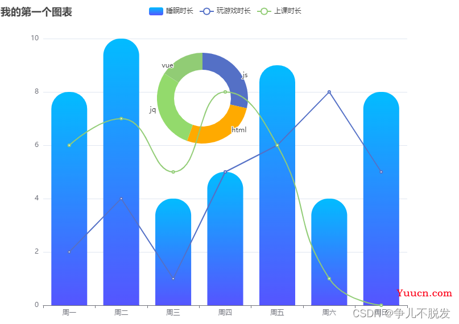Viewport: 459px width, 324px height.
Task: Click the 周六 x-axis label
Action: click(329, 313)
